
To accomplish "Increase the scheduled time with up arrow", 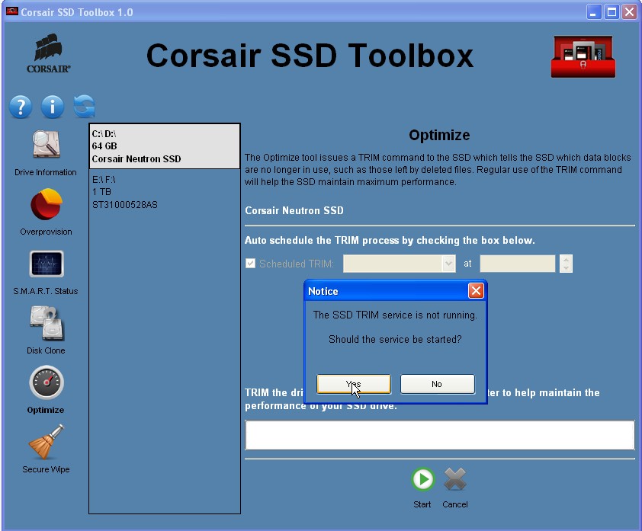I will coord(566,259).
